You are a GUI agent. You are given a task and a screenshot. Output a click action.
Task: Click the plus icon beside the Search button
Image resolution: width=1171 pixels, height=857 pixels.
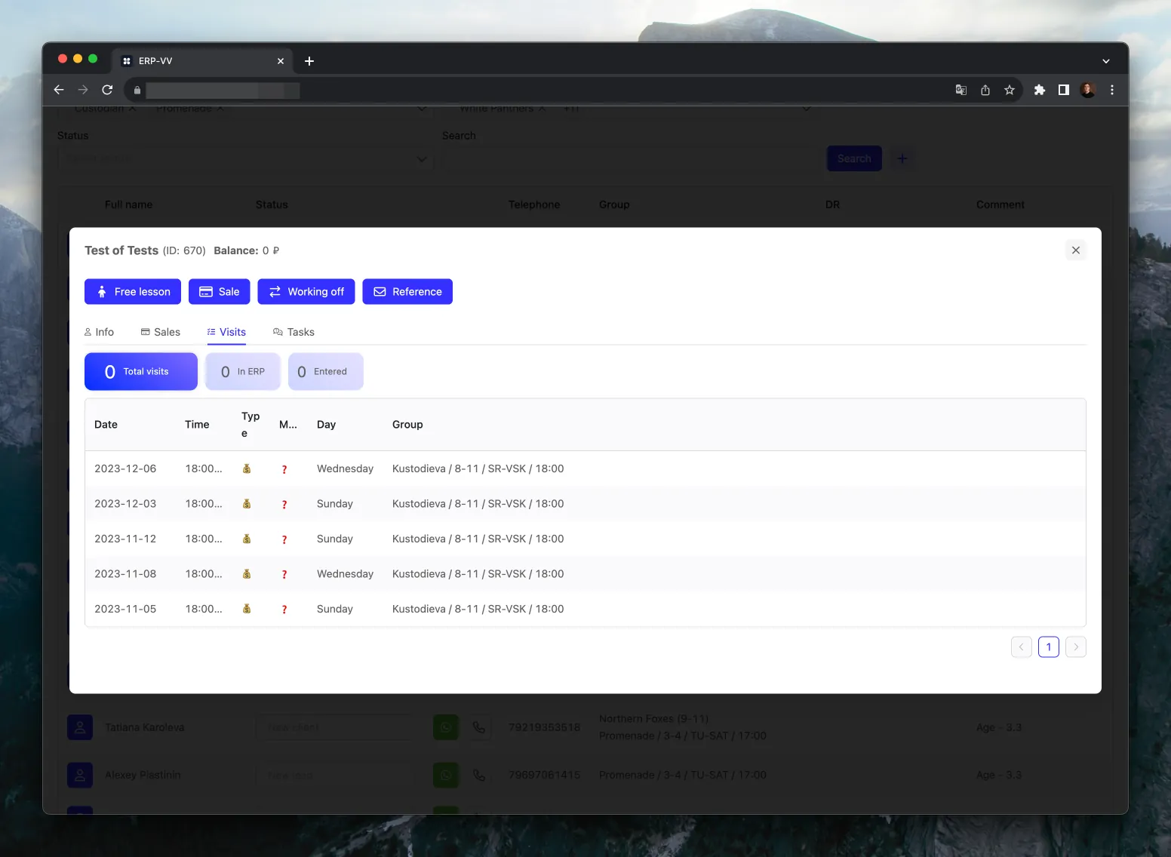(902, 158)
